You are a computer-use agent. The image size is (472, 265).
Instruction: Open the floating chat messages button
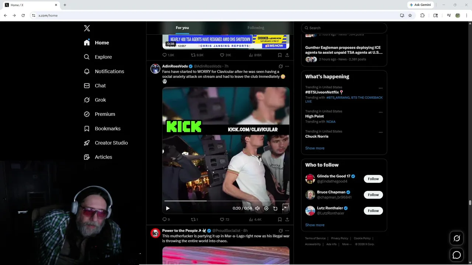457,255
